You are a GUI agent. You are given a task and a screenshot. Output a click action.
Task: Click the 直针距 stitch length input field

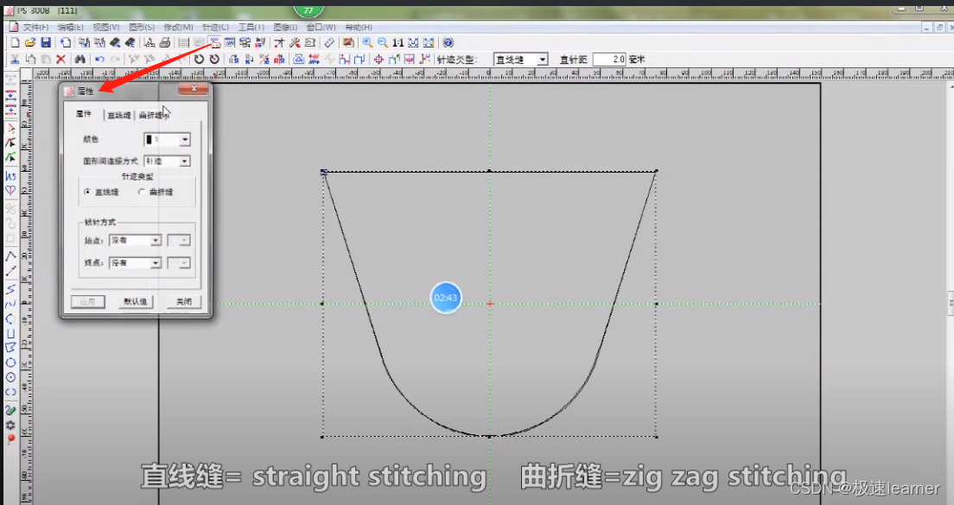(x=609, y=60)
